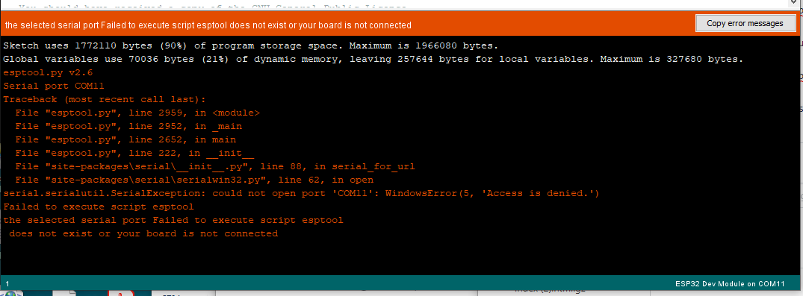
Task: Click the selected serial port failed console line
Action: point(173,221)
